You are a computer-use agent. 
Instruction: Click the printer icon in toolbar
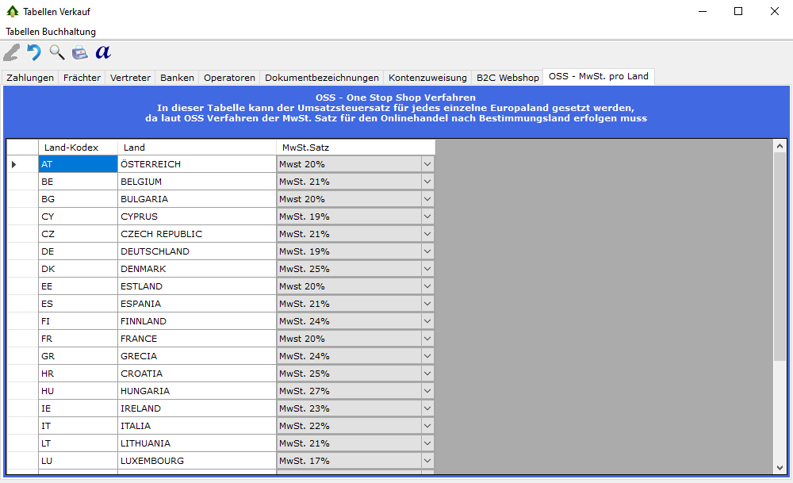80,52
